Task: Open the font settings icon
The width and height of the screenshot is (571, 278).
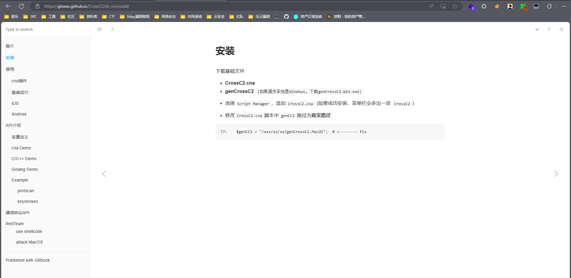Action: (112, 29)
